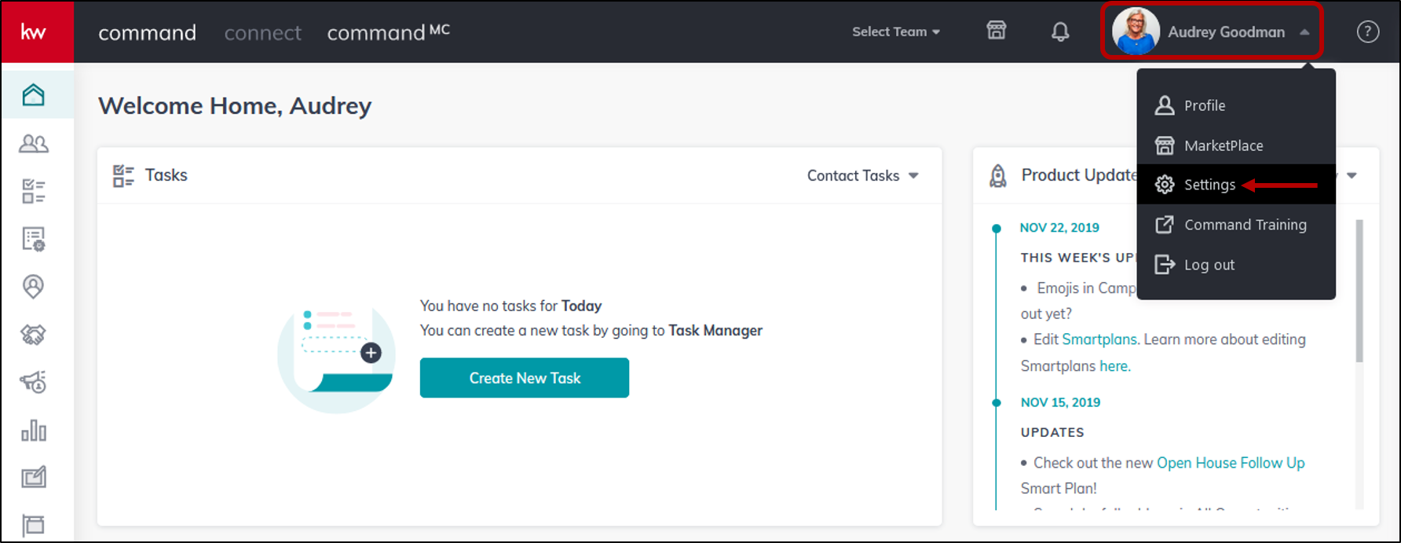Expand the Select Team dropdown
The image size is (1401, 543).
click(896, 31)
